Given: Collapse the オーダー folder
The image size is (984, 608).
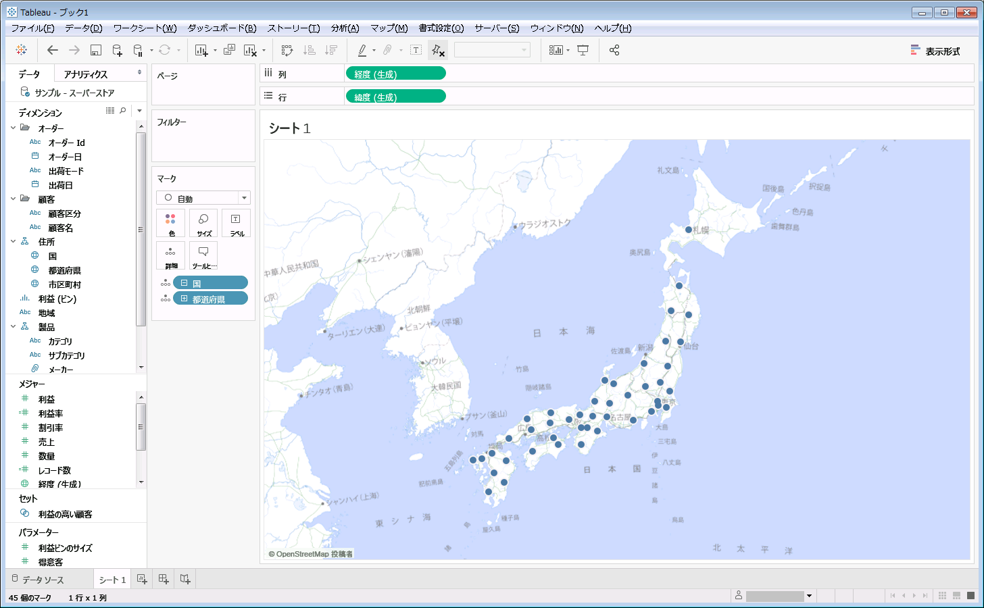Looking at the screenshot, I should [13, 128].
